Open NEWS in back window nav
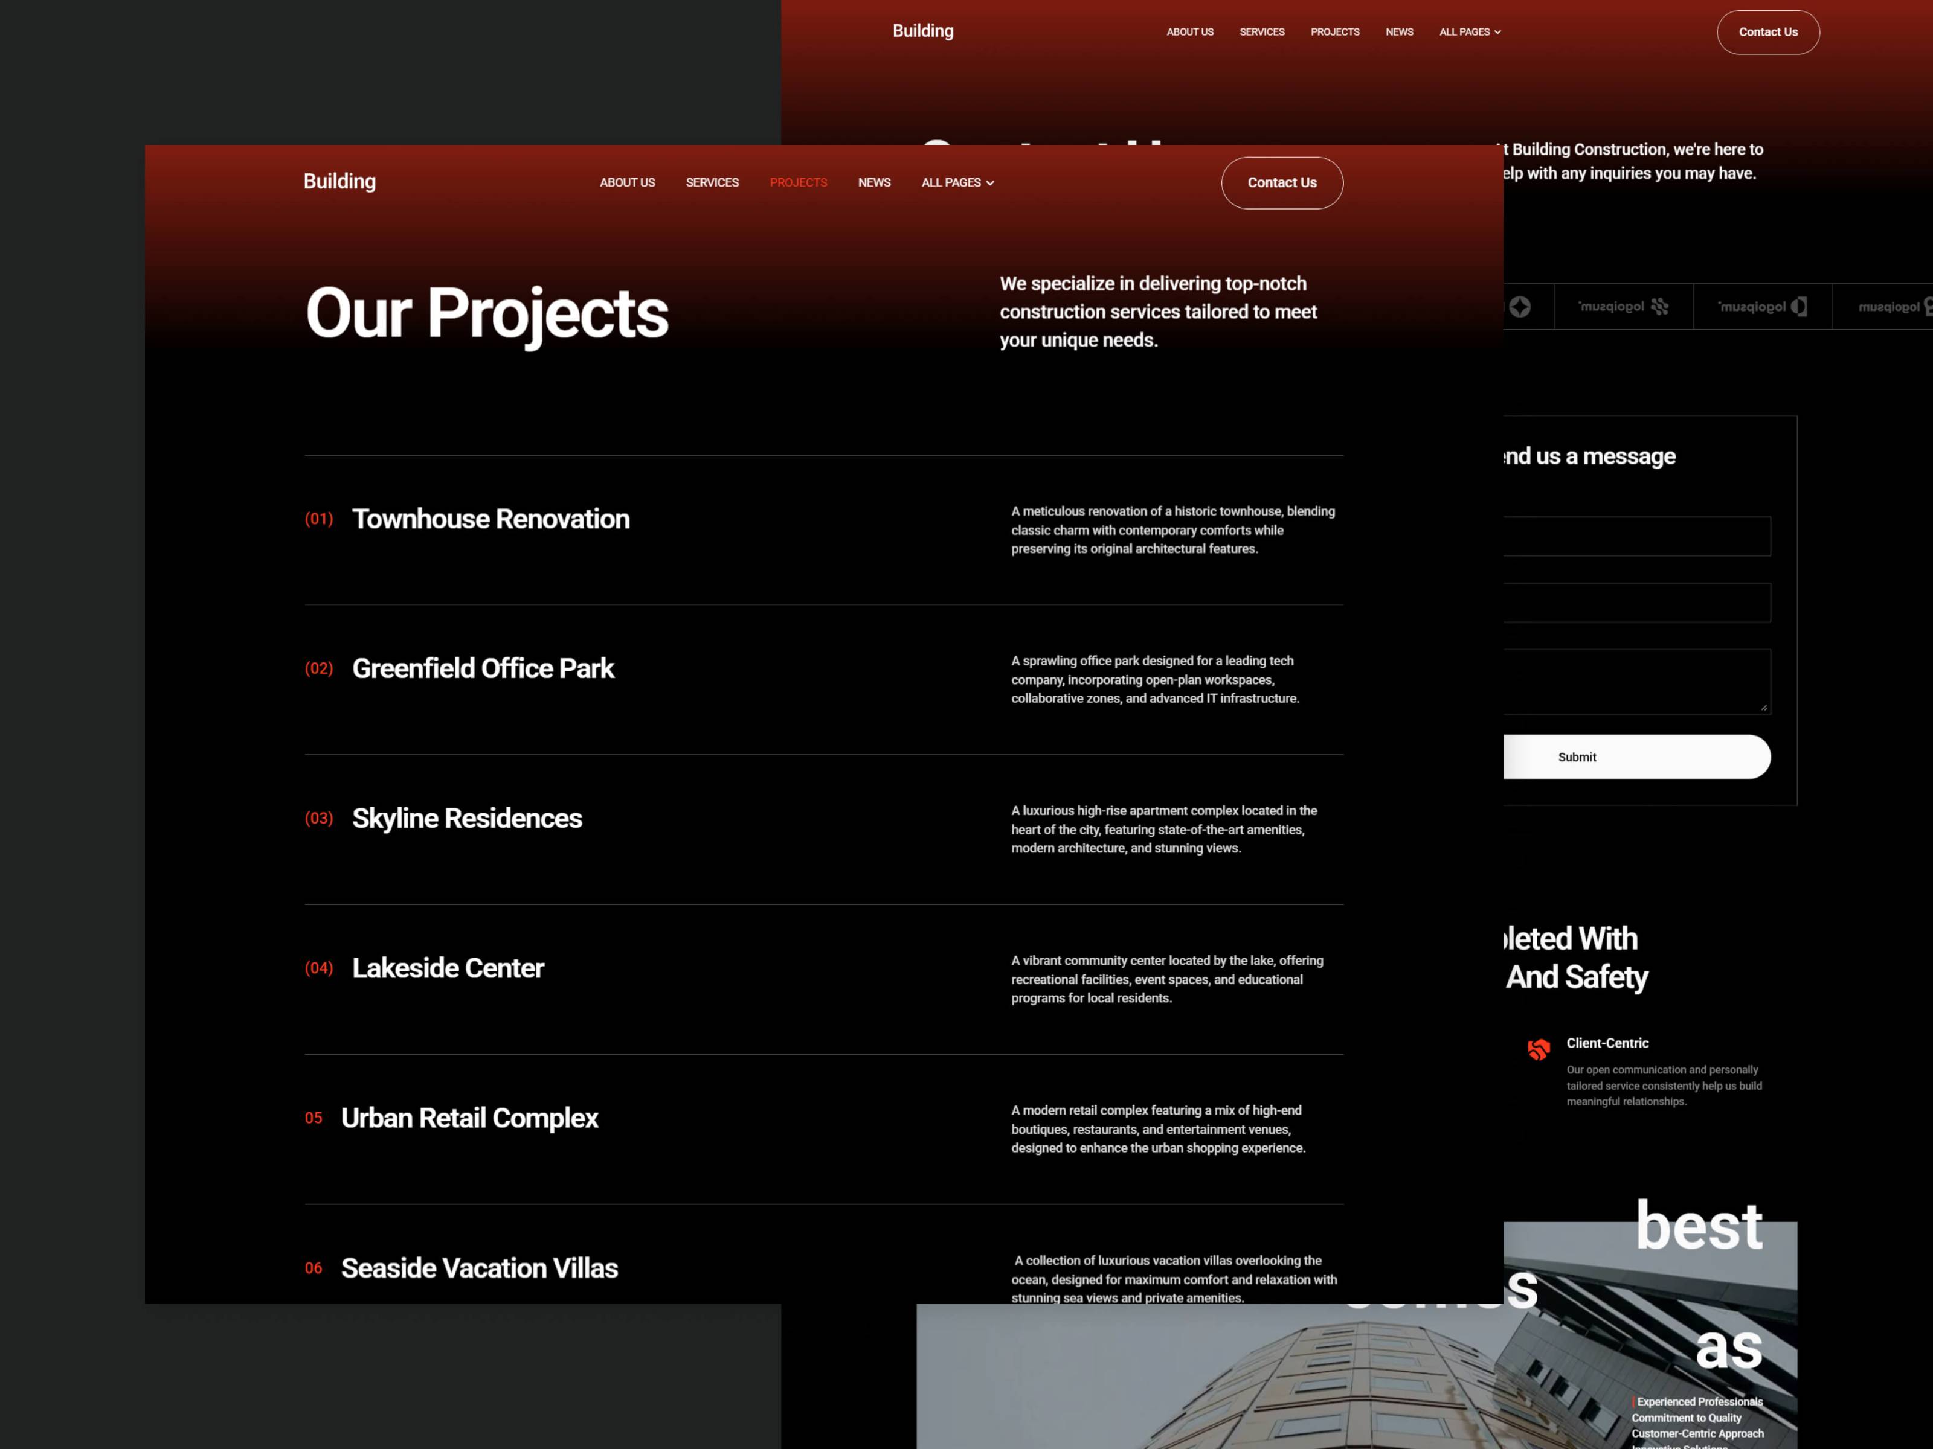 coord(1399,31)
